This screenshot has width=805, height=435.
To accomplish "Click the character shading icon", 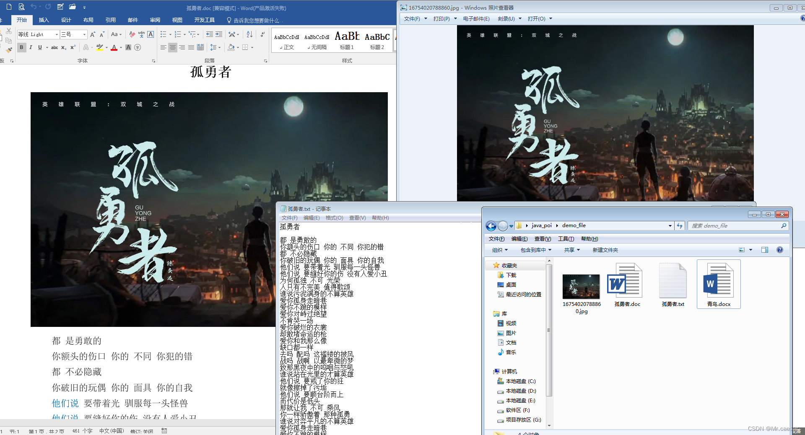I will pyautogui.click(x=128, y=47).
